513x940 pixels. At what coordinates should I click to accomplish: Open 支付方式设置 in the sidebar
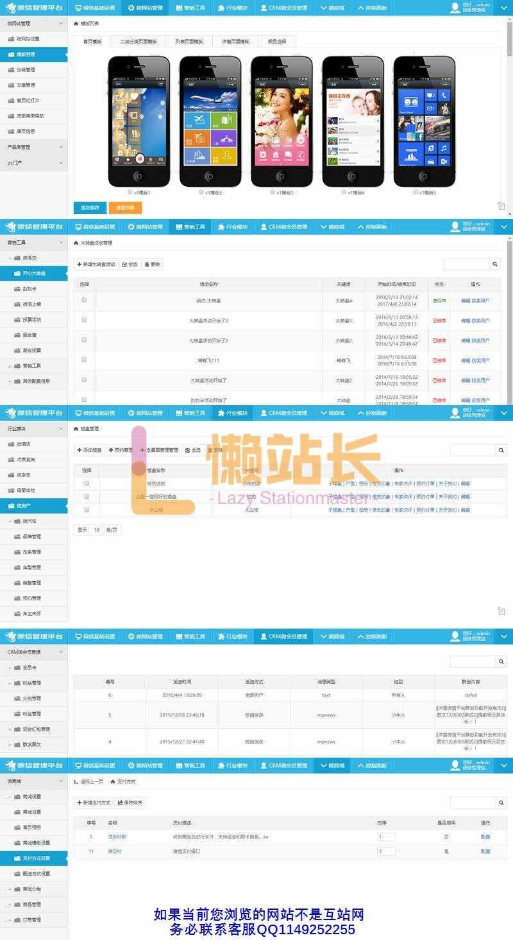33,858
